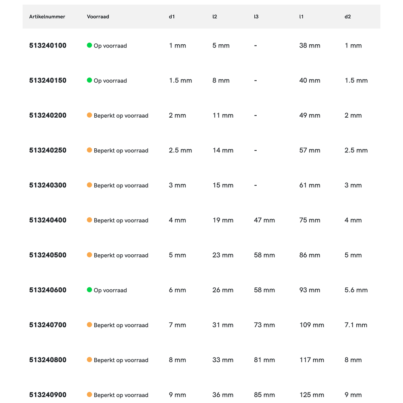
Task: Open article 513240300
Action: (x=48, y=185)
